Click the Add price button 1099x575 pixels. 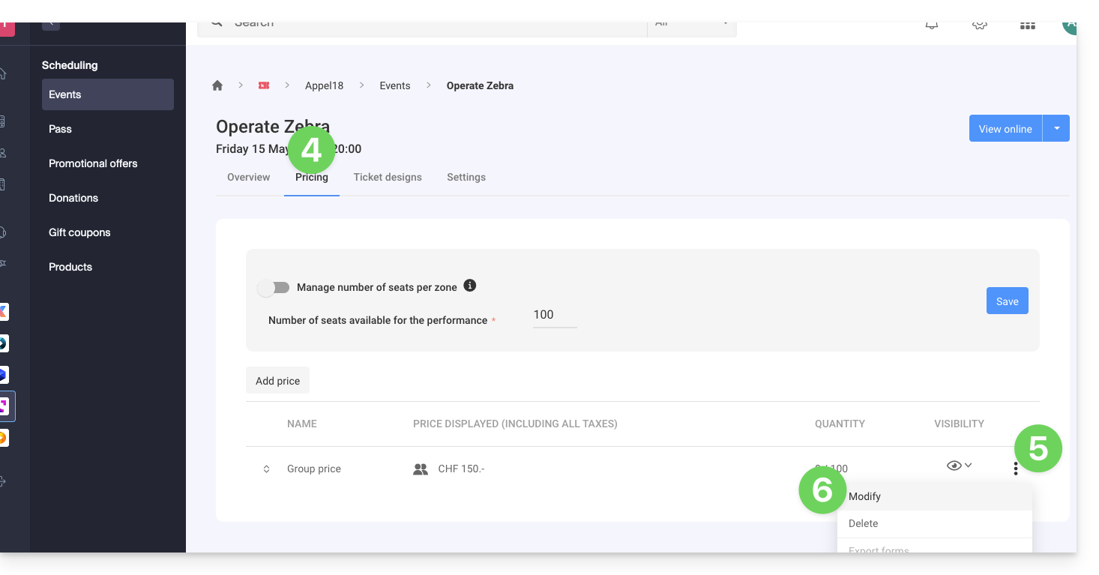(277, 381)
